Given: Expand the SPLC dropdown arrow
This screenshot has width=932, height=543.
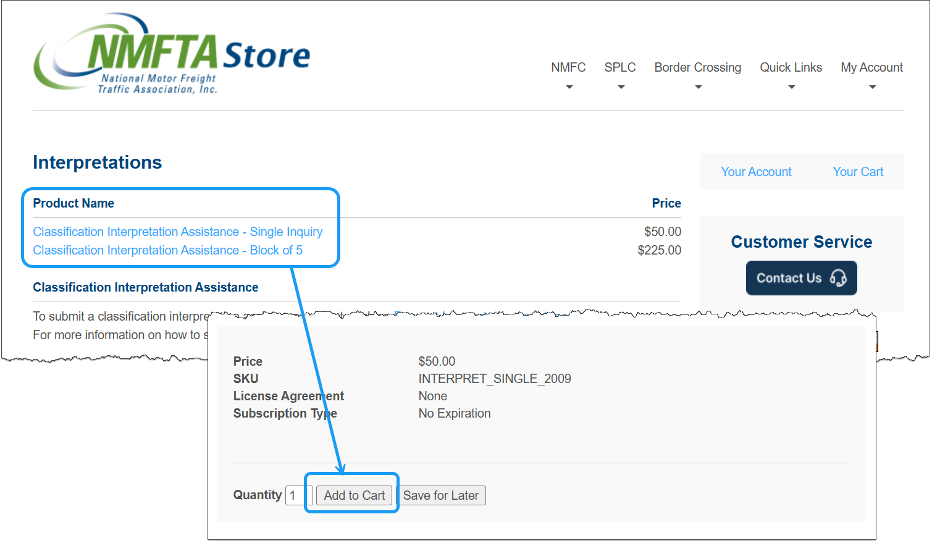Looking at the screenshot, I should tap(621, 87).
